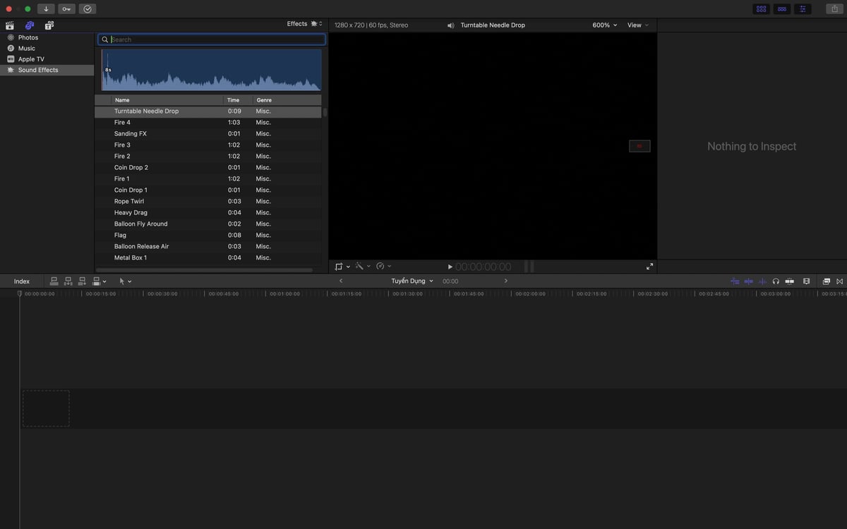Show the background tasks checkmark icon
Viewport: 847px width, 529px height.
click(x=88, y=9)
